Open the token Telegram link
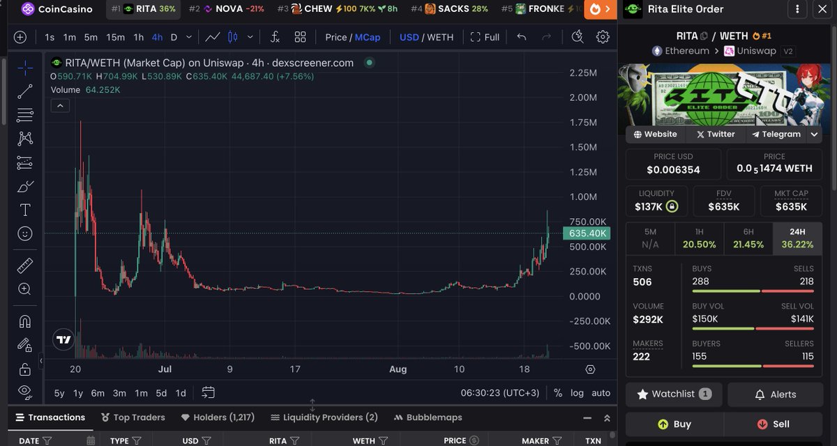The width and height of the screenshot is (837, 446). tap(776, 134)
